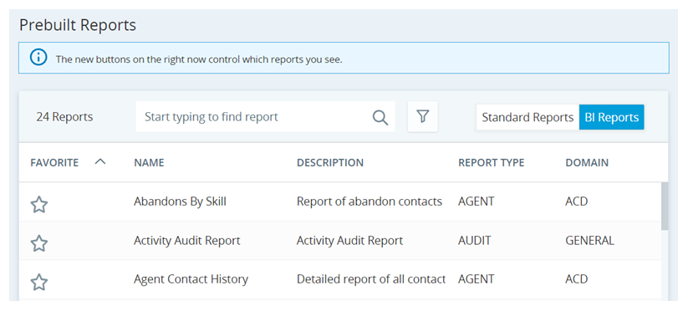The width and height of the screenshot is (688, 311).
Task: Open the Abandons By Skill report
Action: click(180, 201)
